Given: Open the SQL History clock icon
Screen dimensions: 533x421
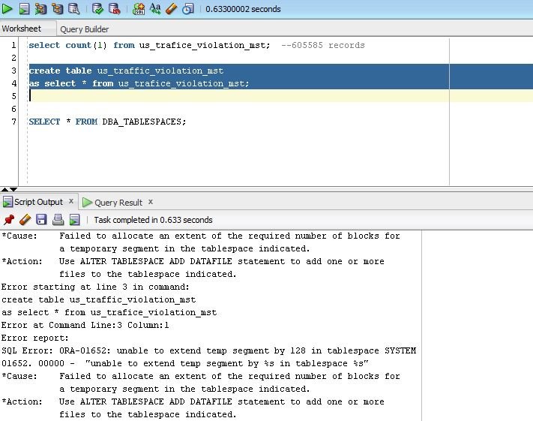Looking at the screenshot, I should (x=187, y=9).
